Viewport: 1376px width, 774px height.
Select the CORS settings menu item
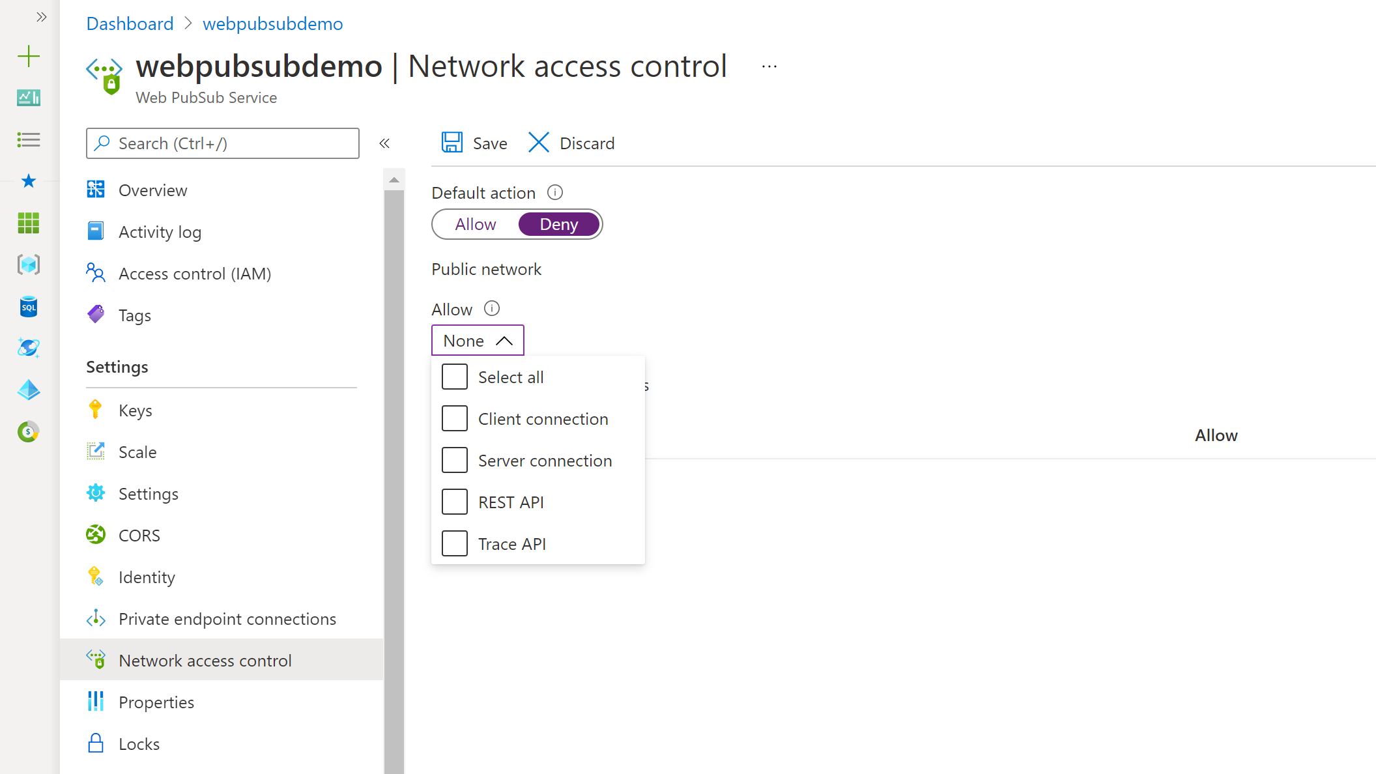(139, 535)
